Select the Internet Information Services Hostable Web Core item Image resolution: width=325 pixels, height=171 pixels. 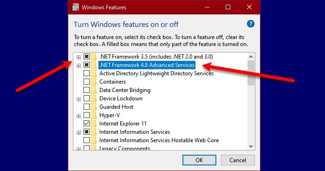click(159, 140)
